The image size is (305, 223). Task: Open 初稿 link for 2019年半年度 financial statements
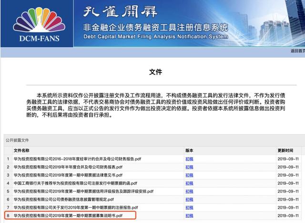click(x=189, y=167)
